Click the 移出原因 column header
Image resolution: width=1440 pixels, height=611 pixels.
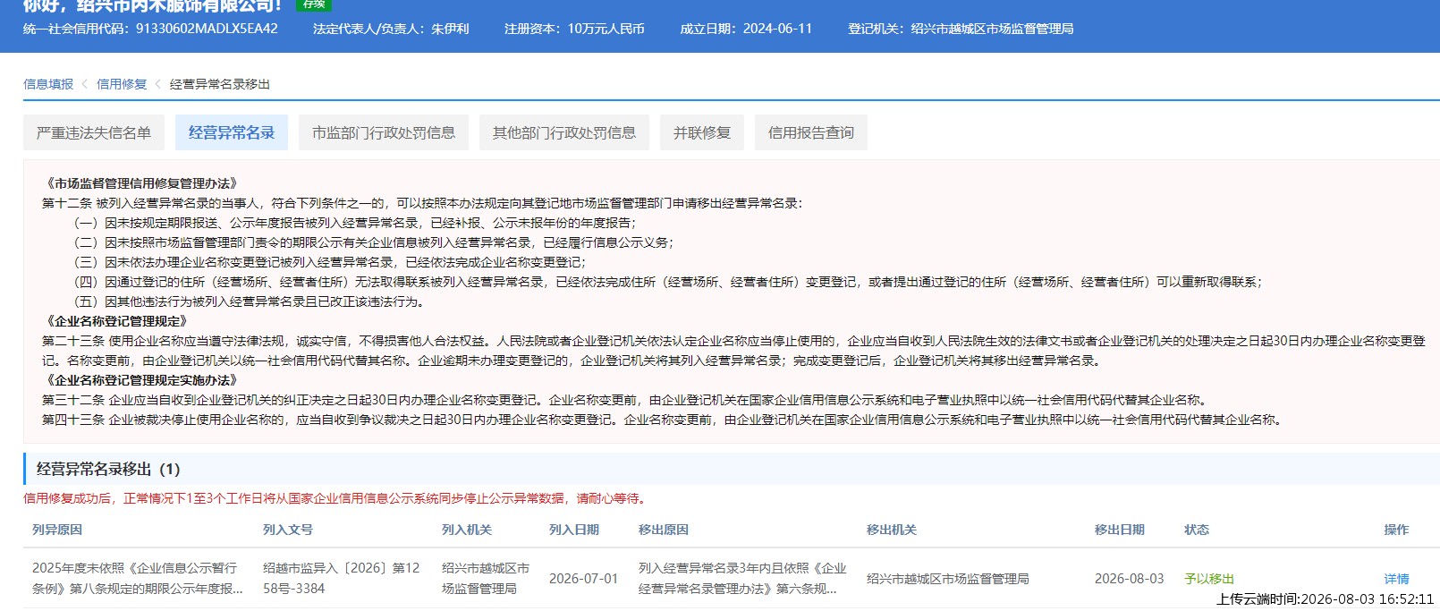pos(664,530)
